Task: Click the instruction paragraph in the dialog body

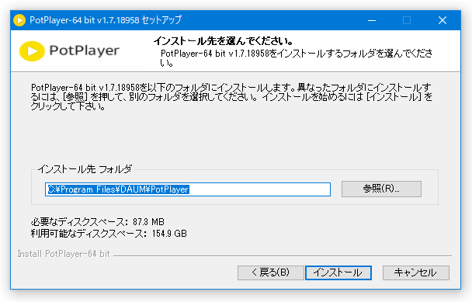Action: [231, 97]
